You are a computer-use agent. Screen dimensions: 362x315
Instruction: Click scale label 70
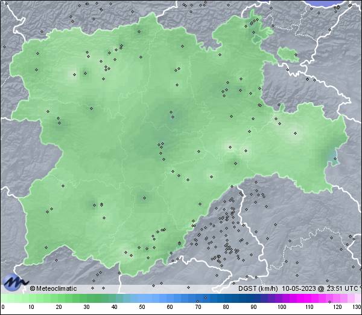(x=198, y=307)
